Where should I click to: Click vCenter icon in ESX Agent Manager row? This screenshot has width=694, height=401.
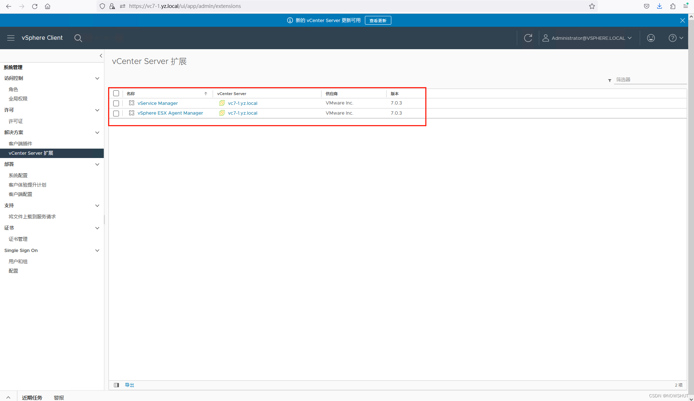(222, 113)
